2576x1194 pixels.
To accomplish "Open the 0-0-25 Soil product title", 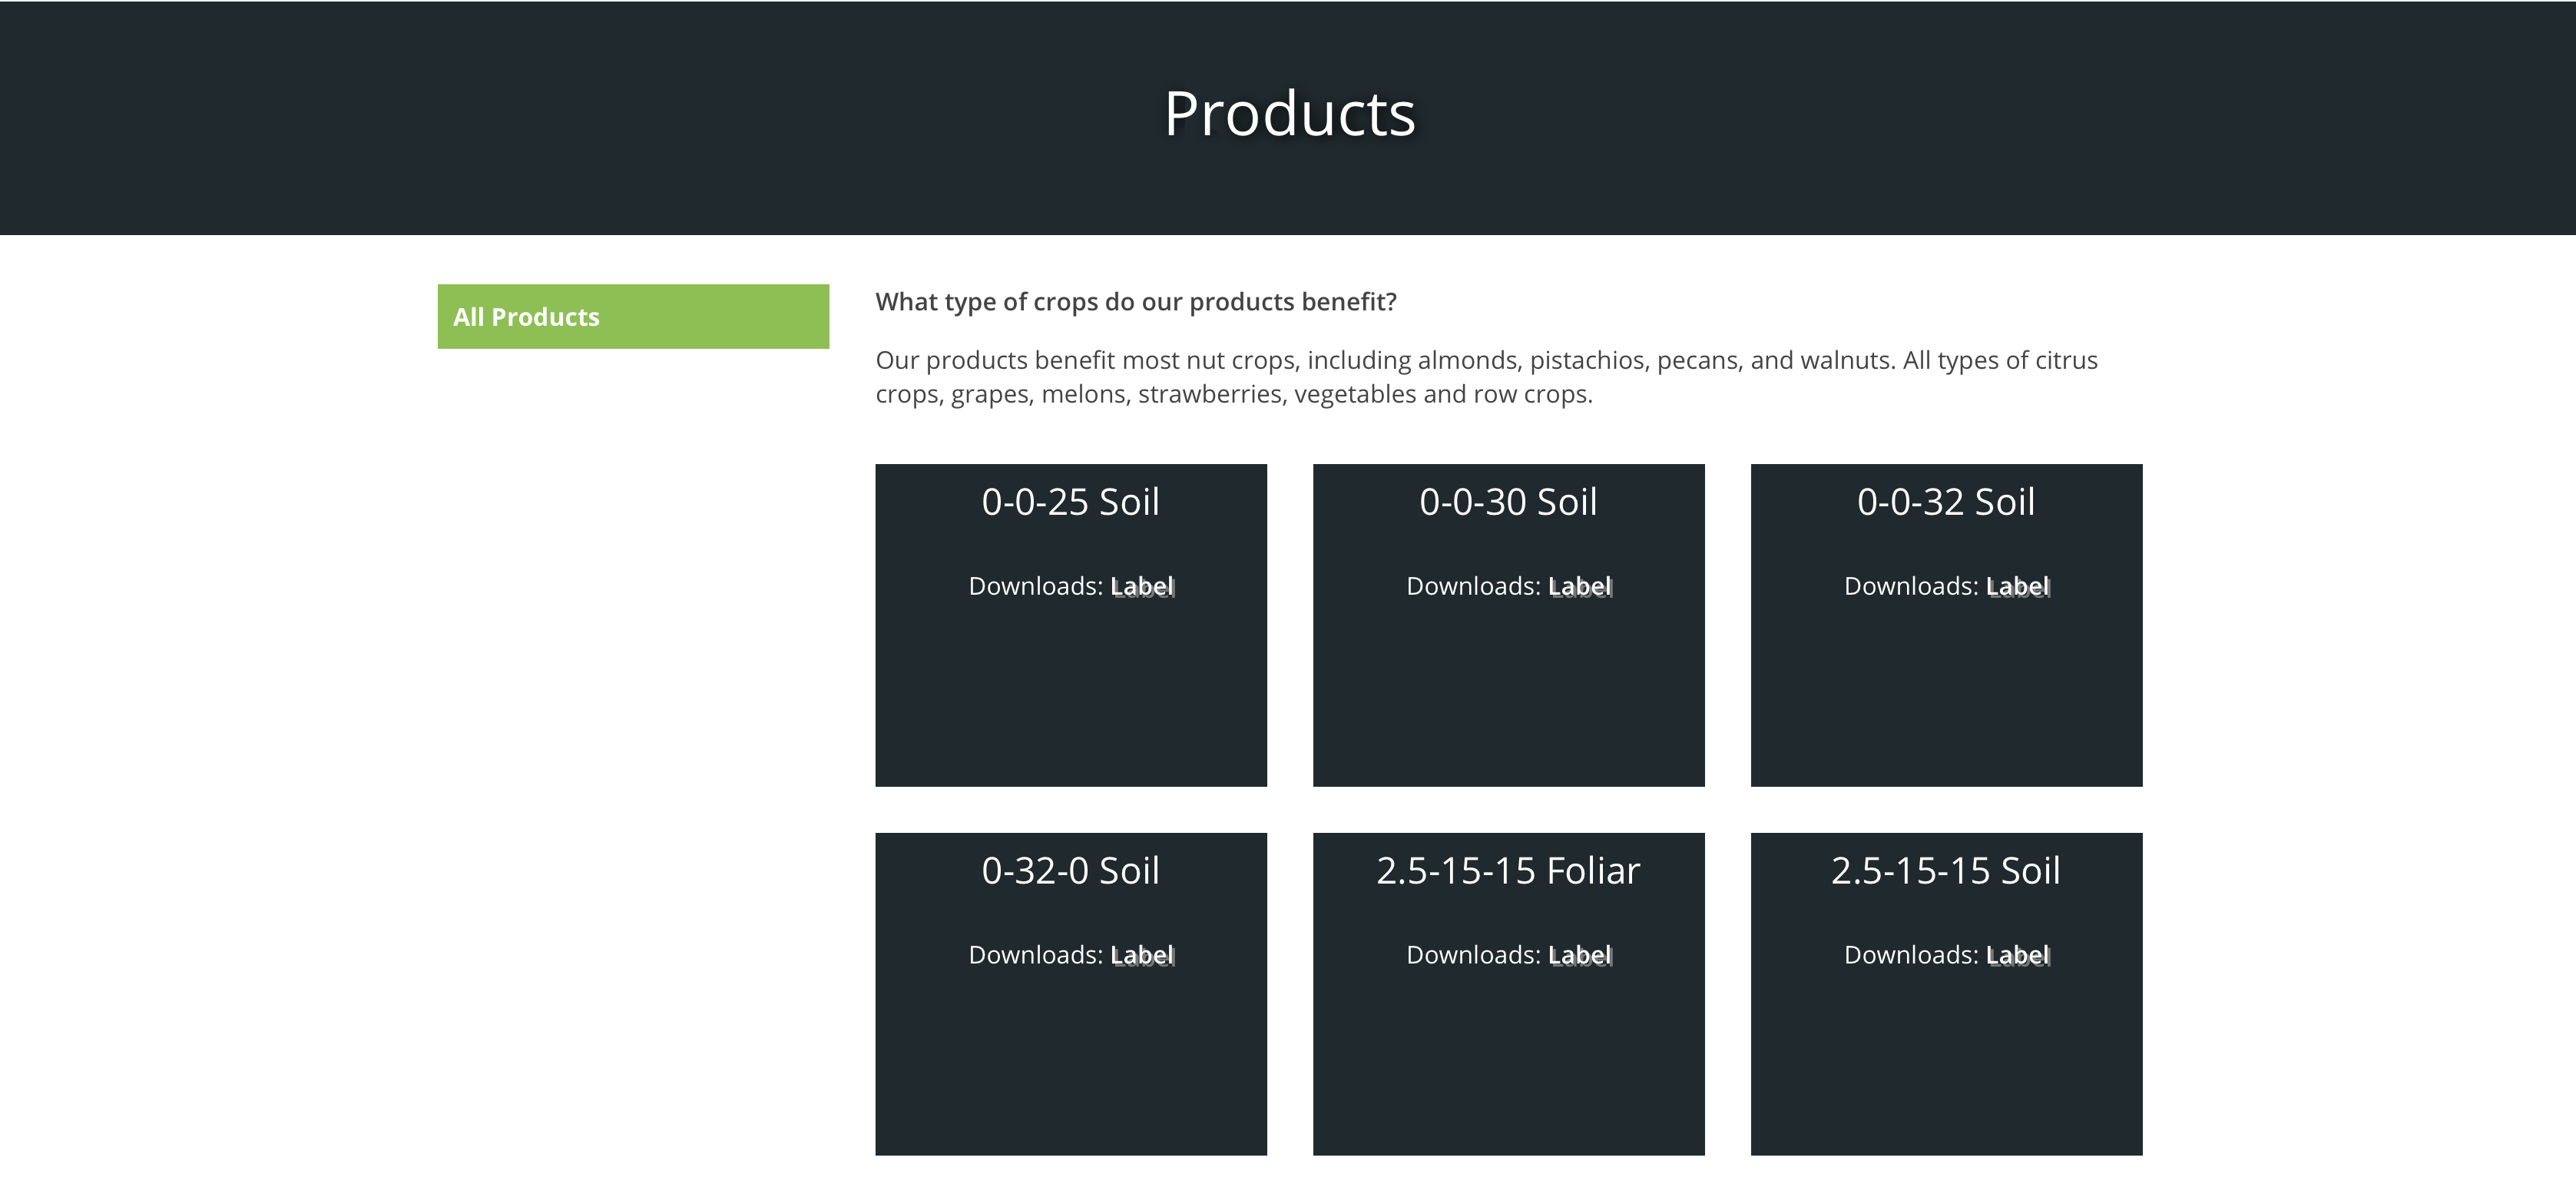I will tap(1070, 502).
